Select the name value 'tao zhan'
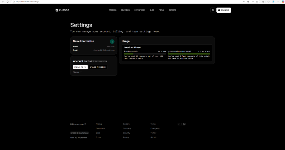 tap(111, 47)
